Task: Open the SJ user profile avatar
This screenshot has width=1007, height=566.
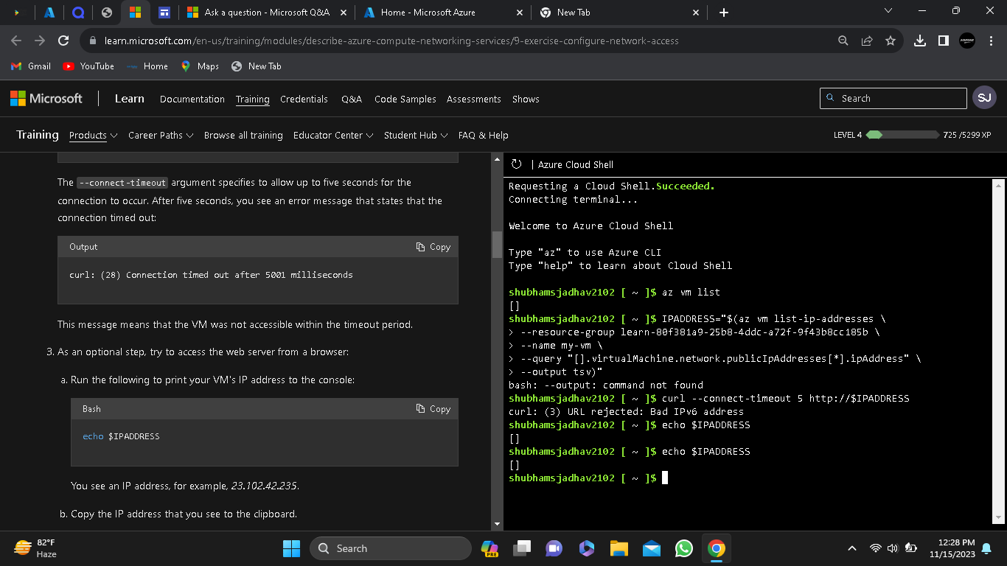Action: pyautogui.click(x=984, y=98)
